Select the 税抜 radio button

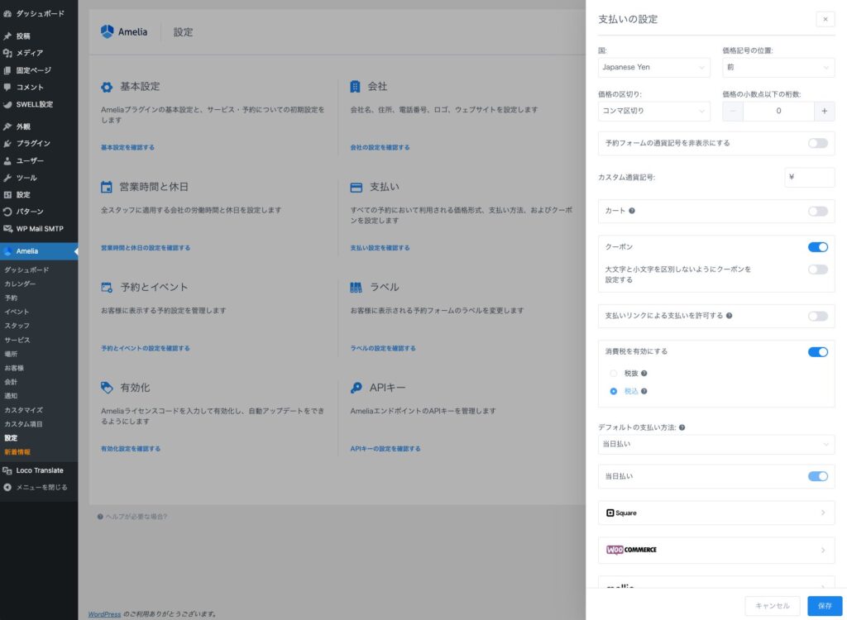pos(614,374)
